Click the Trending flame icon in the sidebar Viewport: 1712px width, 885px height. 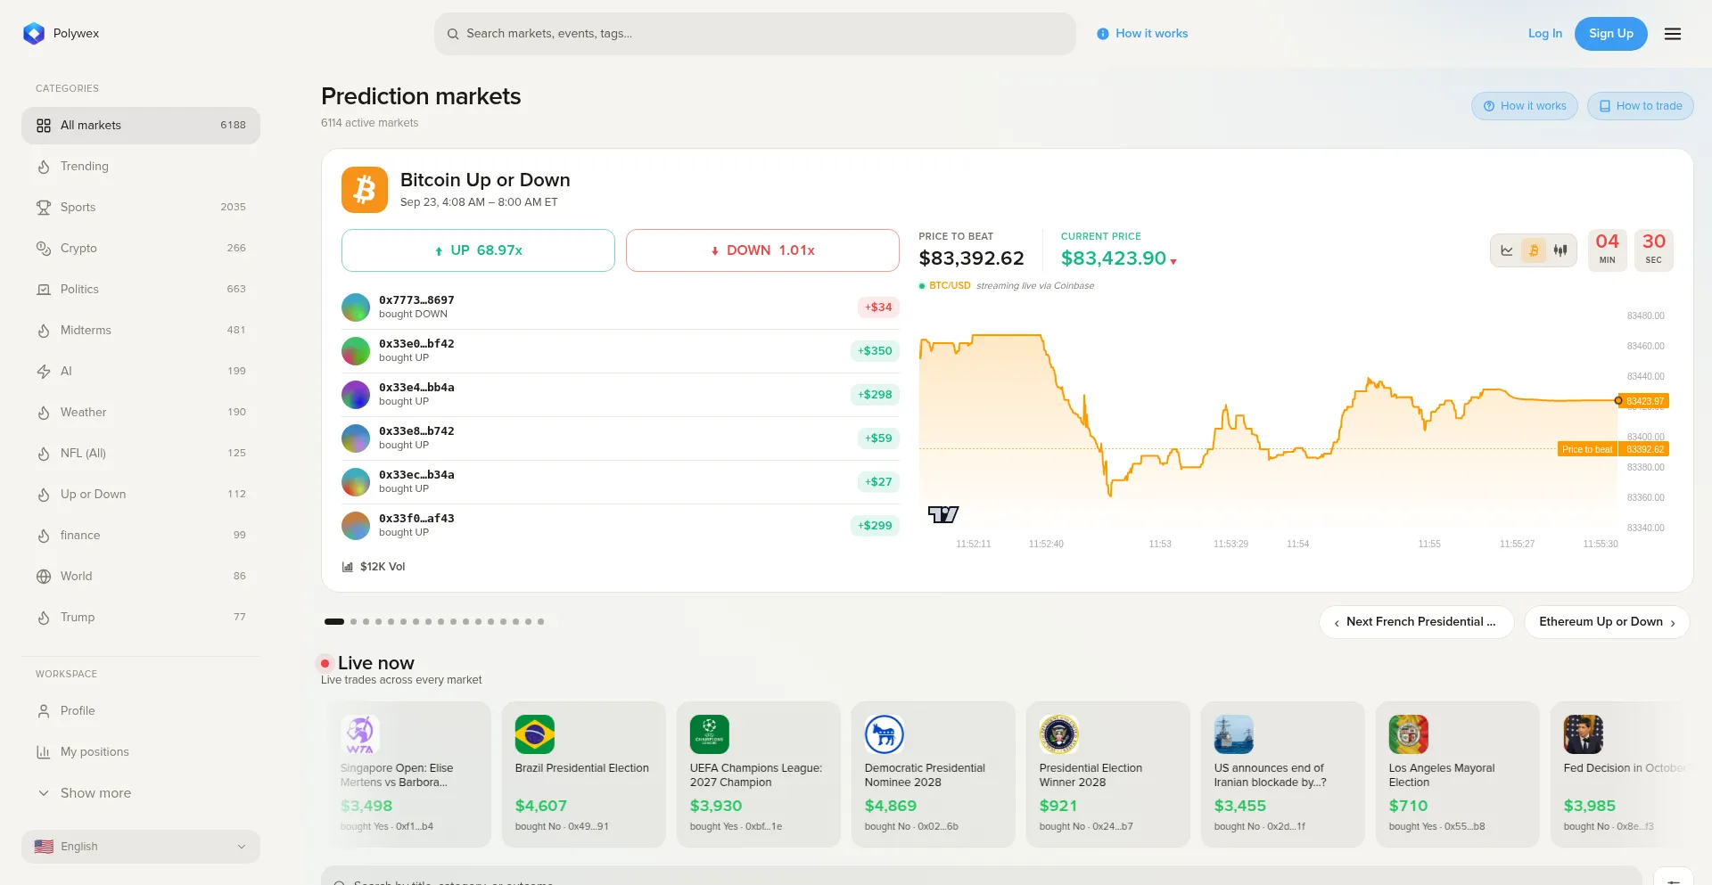44,167
